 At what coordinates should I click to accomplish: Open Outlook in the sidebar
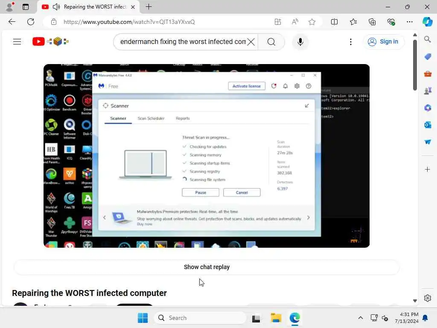click(x=428, y=125)
